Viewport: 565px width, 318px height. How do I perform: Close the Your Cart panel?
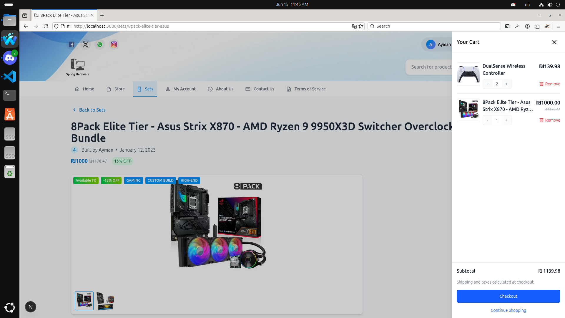(554, 42)
